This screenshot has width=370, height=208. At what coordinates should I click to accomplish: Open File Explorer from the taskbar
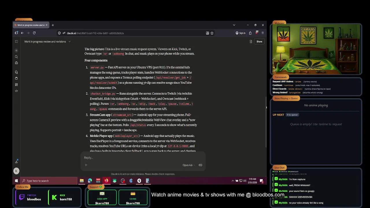pos(82,181)
